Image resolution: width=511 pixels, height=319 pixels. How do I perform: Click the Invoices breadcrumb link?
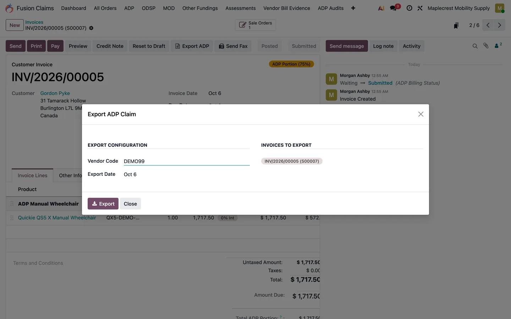34,22
